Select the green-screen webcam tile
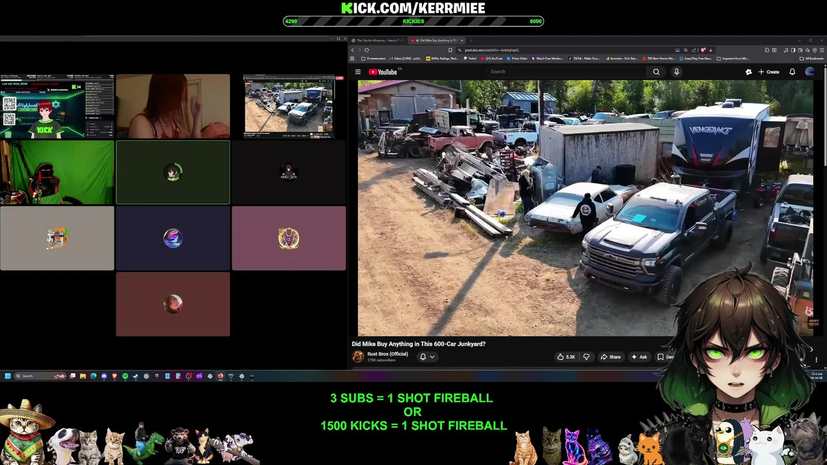Viewport: 827px width, 465px height. pyautogui.click(x=57, y=172)
